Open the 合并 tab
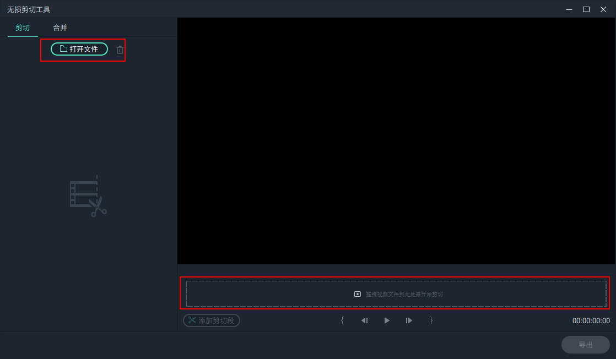Screen dimensions: 616x359 pyautogui.click(x=60, y=28)
